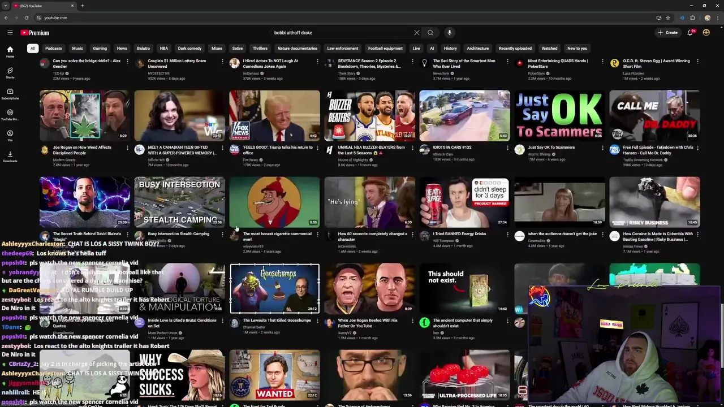Open options for Goosebumps lawsuits video
Image resolution: width=724 pixels, height=407 pixels.
click(x=317, y=321)
